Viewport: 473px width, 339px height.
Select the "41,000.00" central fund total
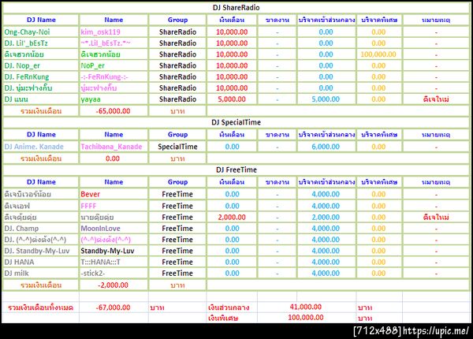point(306,307)
